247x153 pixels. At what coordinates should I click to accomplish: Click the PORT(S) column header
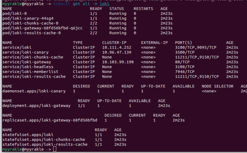[183, 42]
